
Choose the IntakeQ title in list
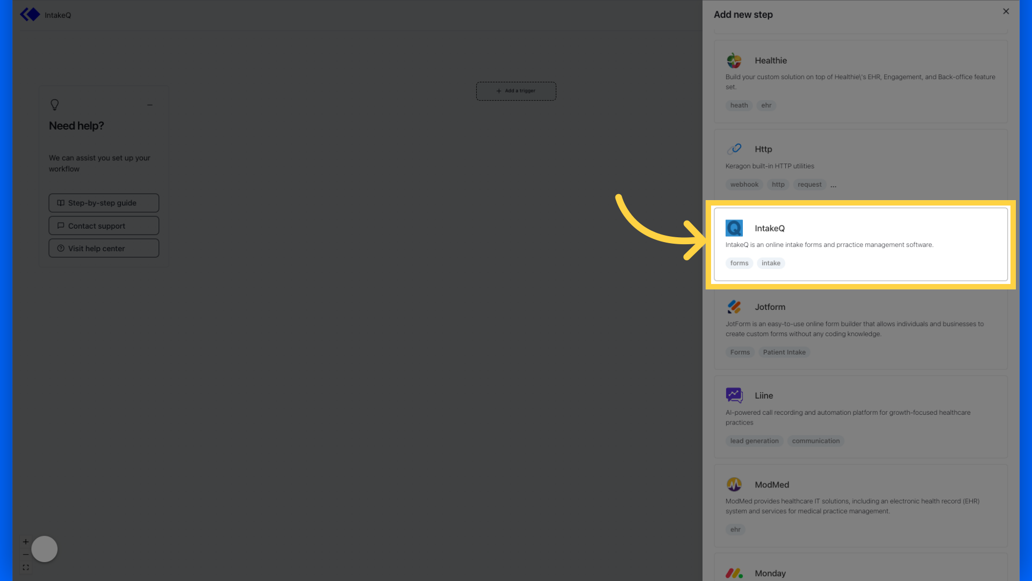coord(770,228)
